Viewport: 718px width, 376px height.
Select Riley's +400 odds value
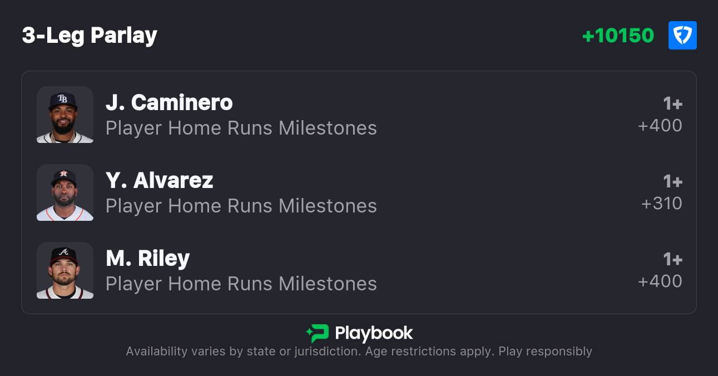coord(660,281)
